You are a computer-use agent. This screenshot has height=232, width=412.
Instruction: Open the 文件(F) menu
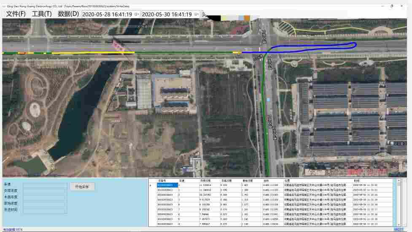coord(16,14)
